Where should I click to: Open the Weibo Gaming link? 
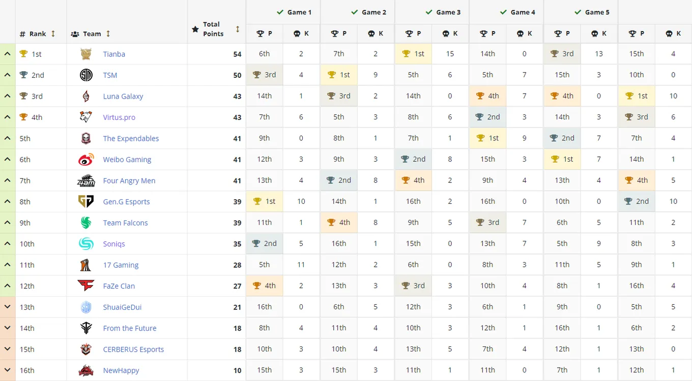[x=127, y=160]
